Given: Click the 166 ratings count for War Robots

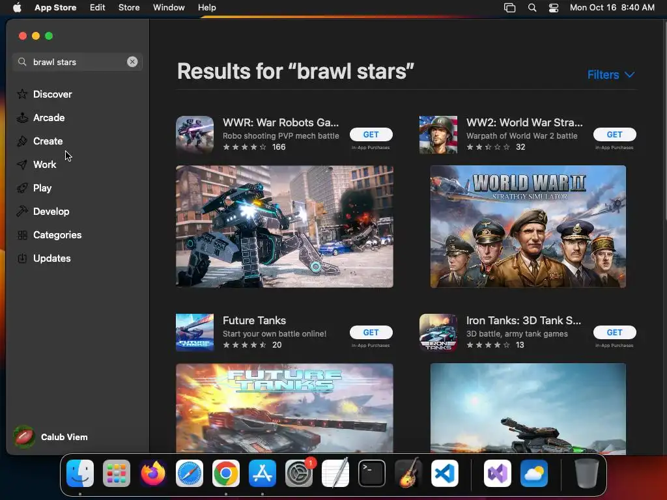Looking at the screenshot, I should 279,147.
